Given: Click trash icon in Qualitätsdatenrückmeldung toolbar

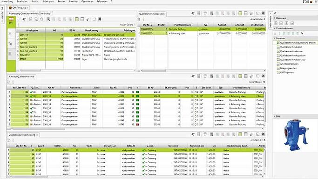Looking at the screenshot, I should click(205, 134).
